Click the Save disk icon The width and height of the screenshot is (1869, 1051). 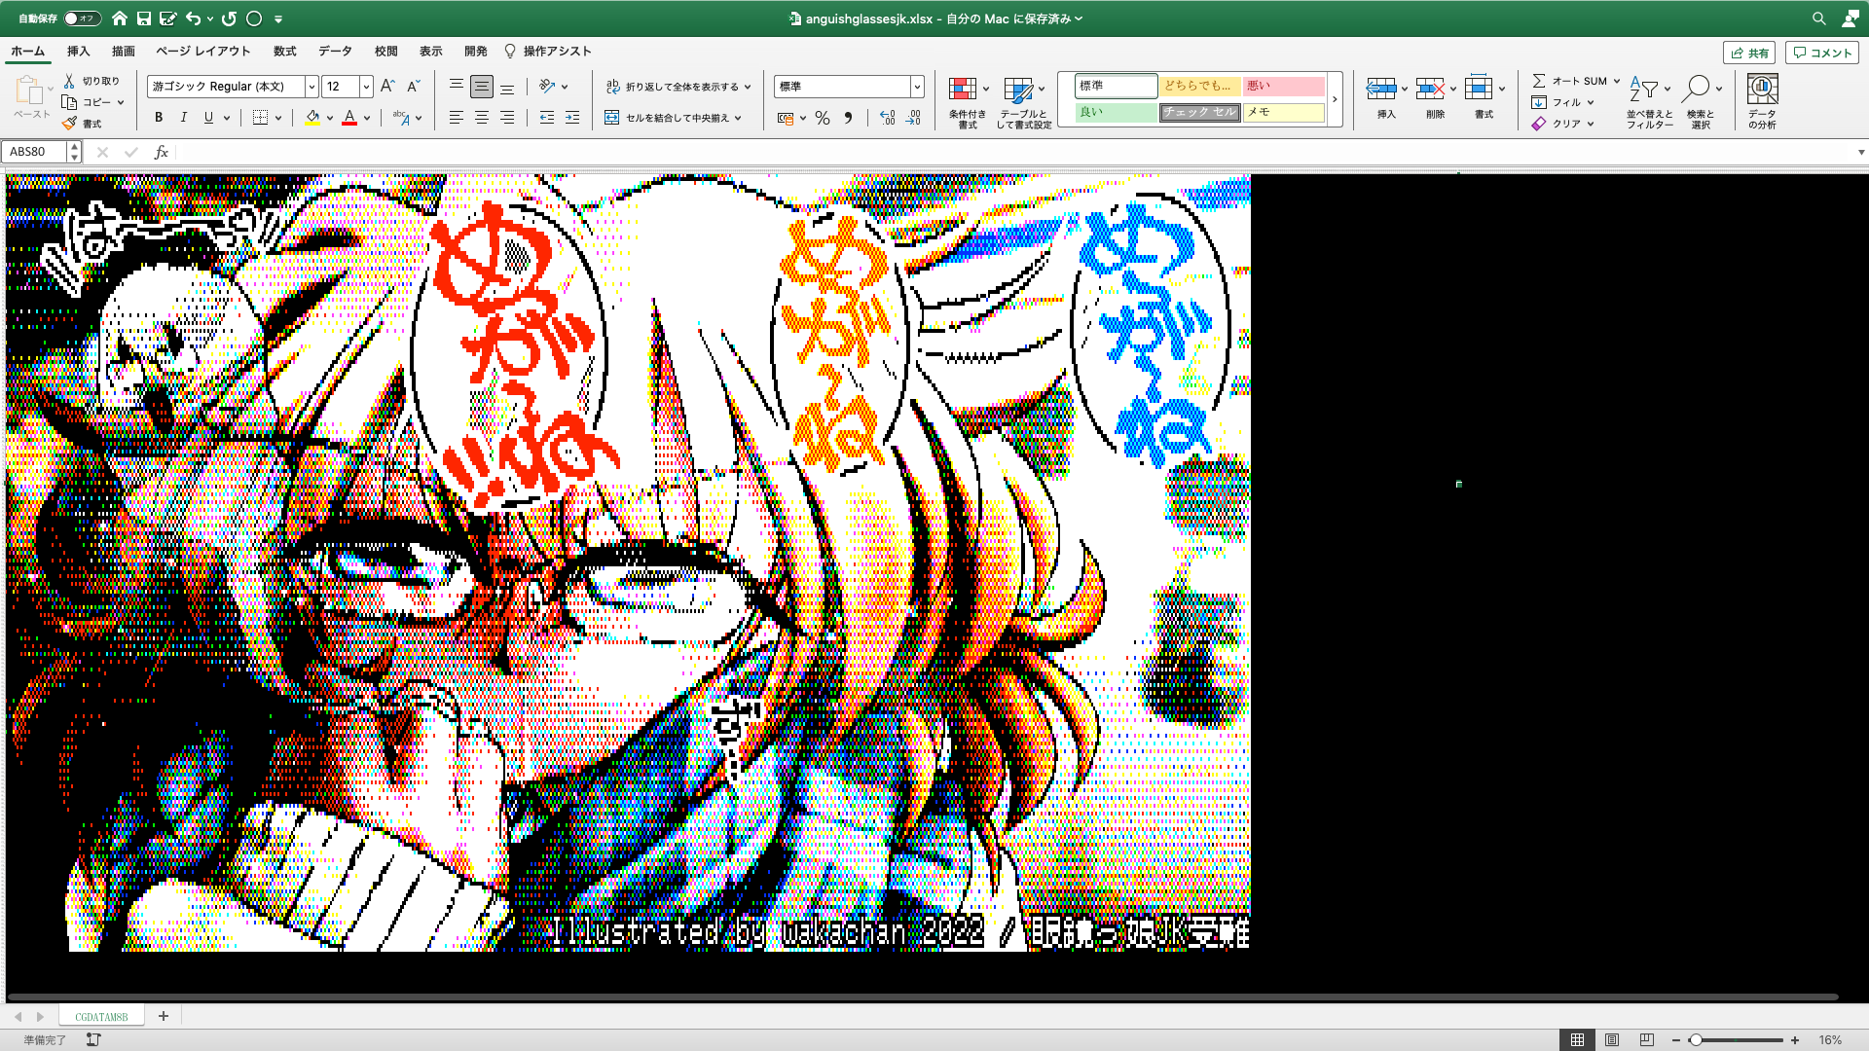144,18
